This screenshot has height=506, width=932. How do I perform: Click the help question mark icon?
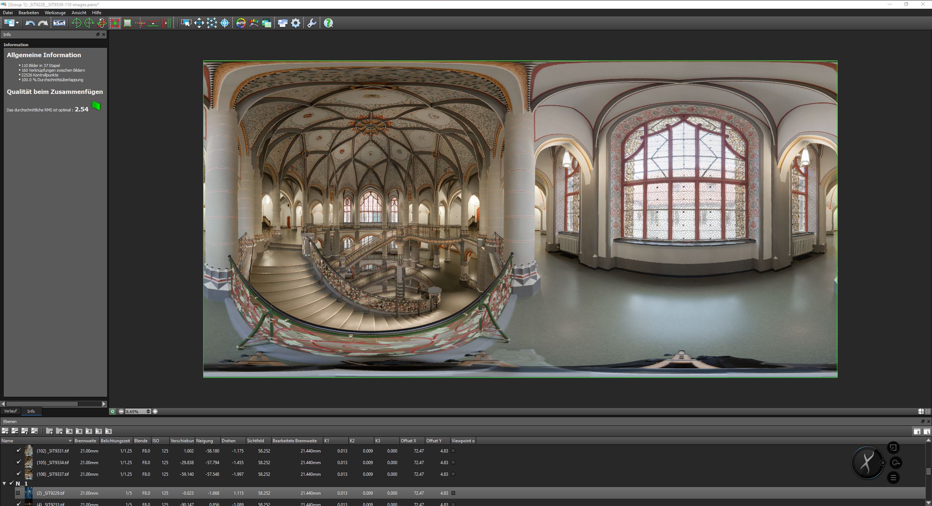(328, 23)
